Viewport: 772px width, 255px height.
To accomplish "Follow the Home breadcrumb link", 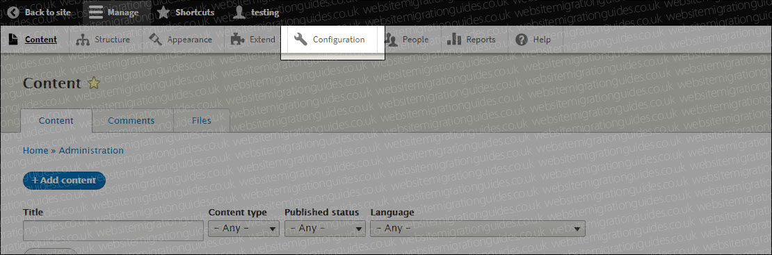I will tap(35, 151).
